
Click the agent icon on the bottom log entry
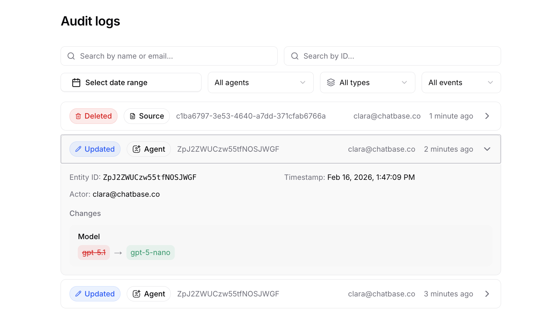[136, 294]
